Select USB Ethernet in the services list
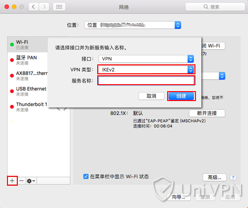Image resolution: width=248 pixels, height=208 pixels. [28, 91]
